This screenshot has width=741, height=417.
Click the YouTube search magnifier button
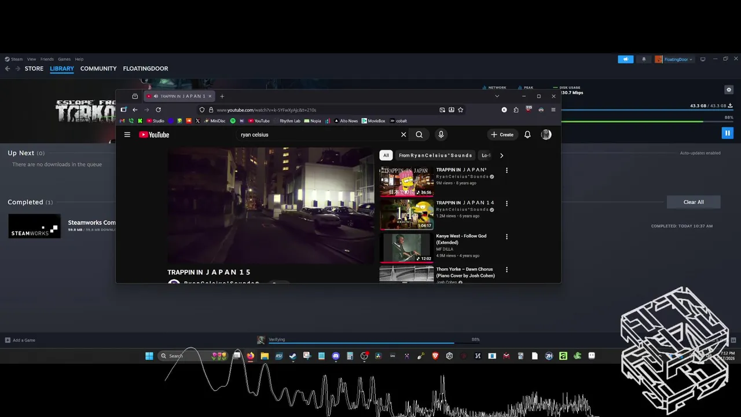419,134
